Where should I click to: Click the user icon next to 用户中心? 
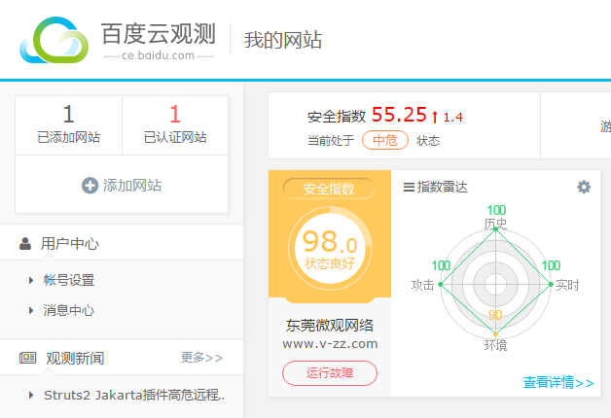tap(25, 244)
